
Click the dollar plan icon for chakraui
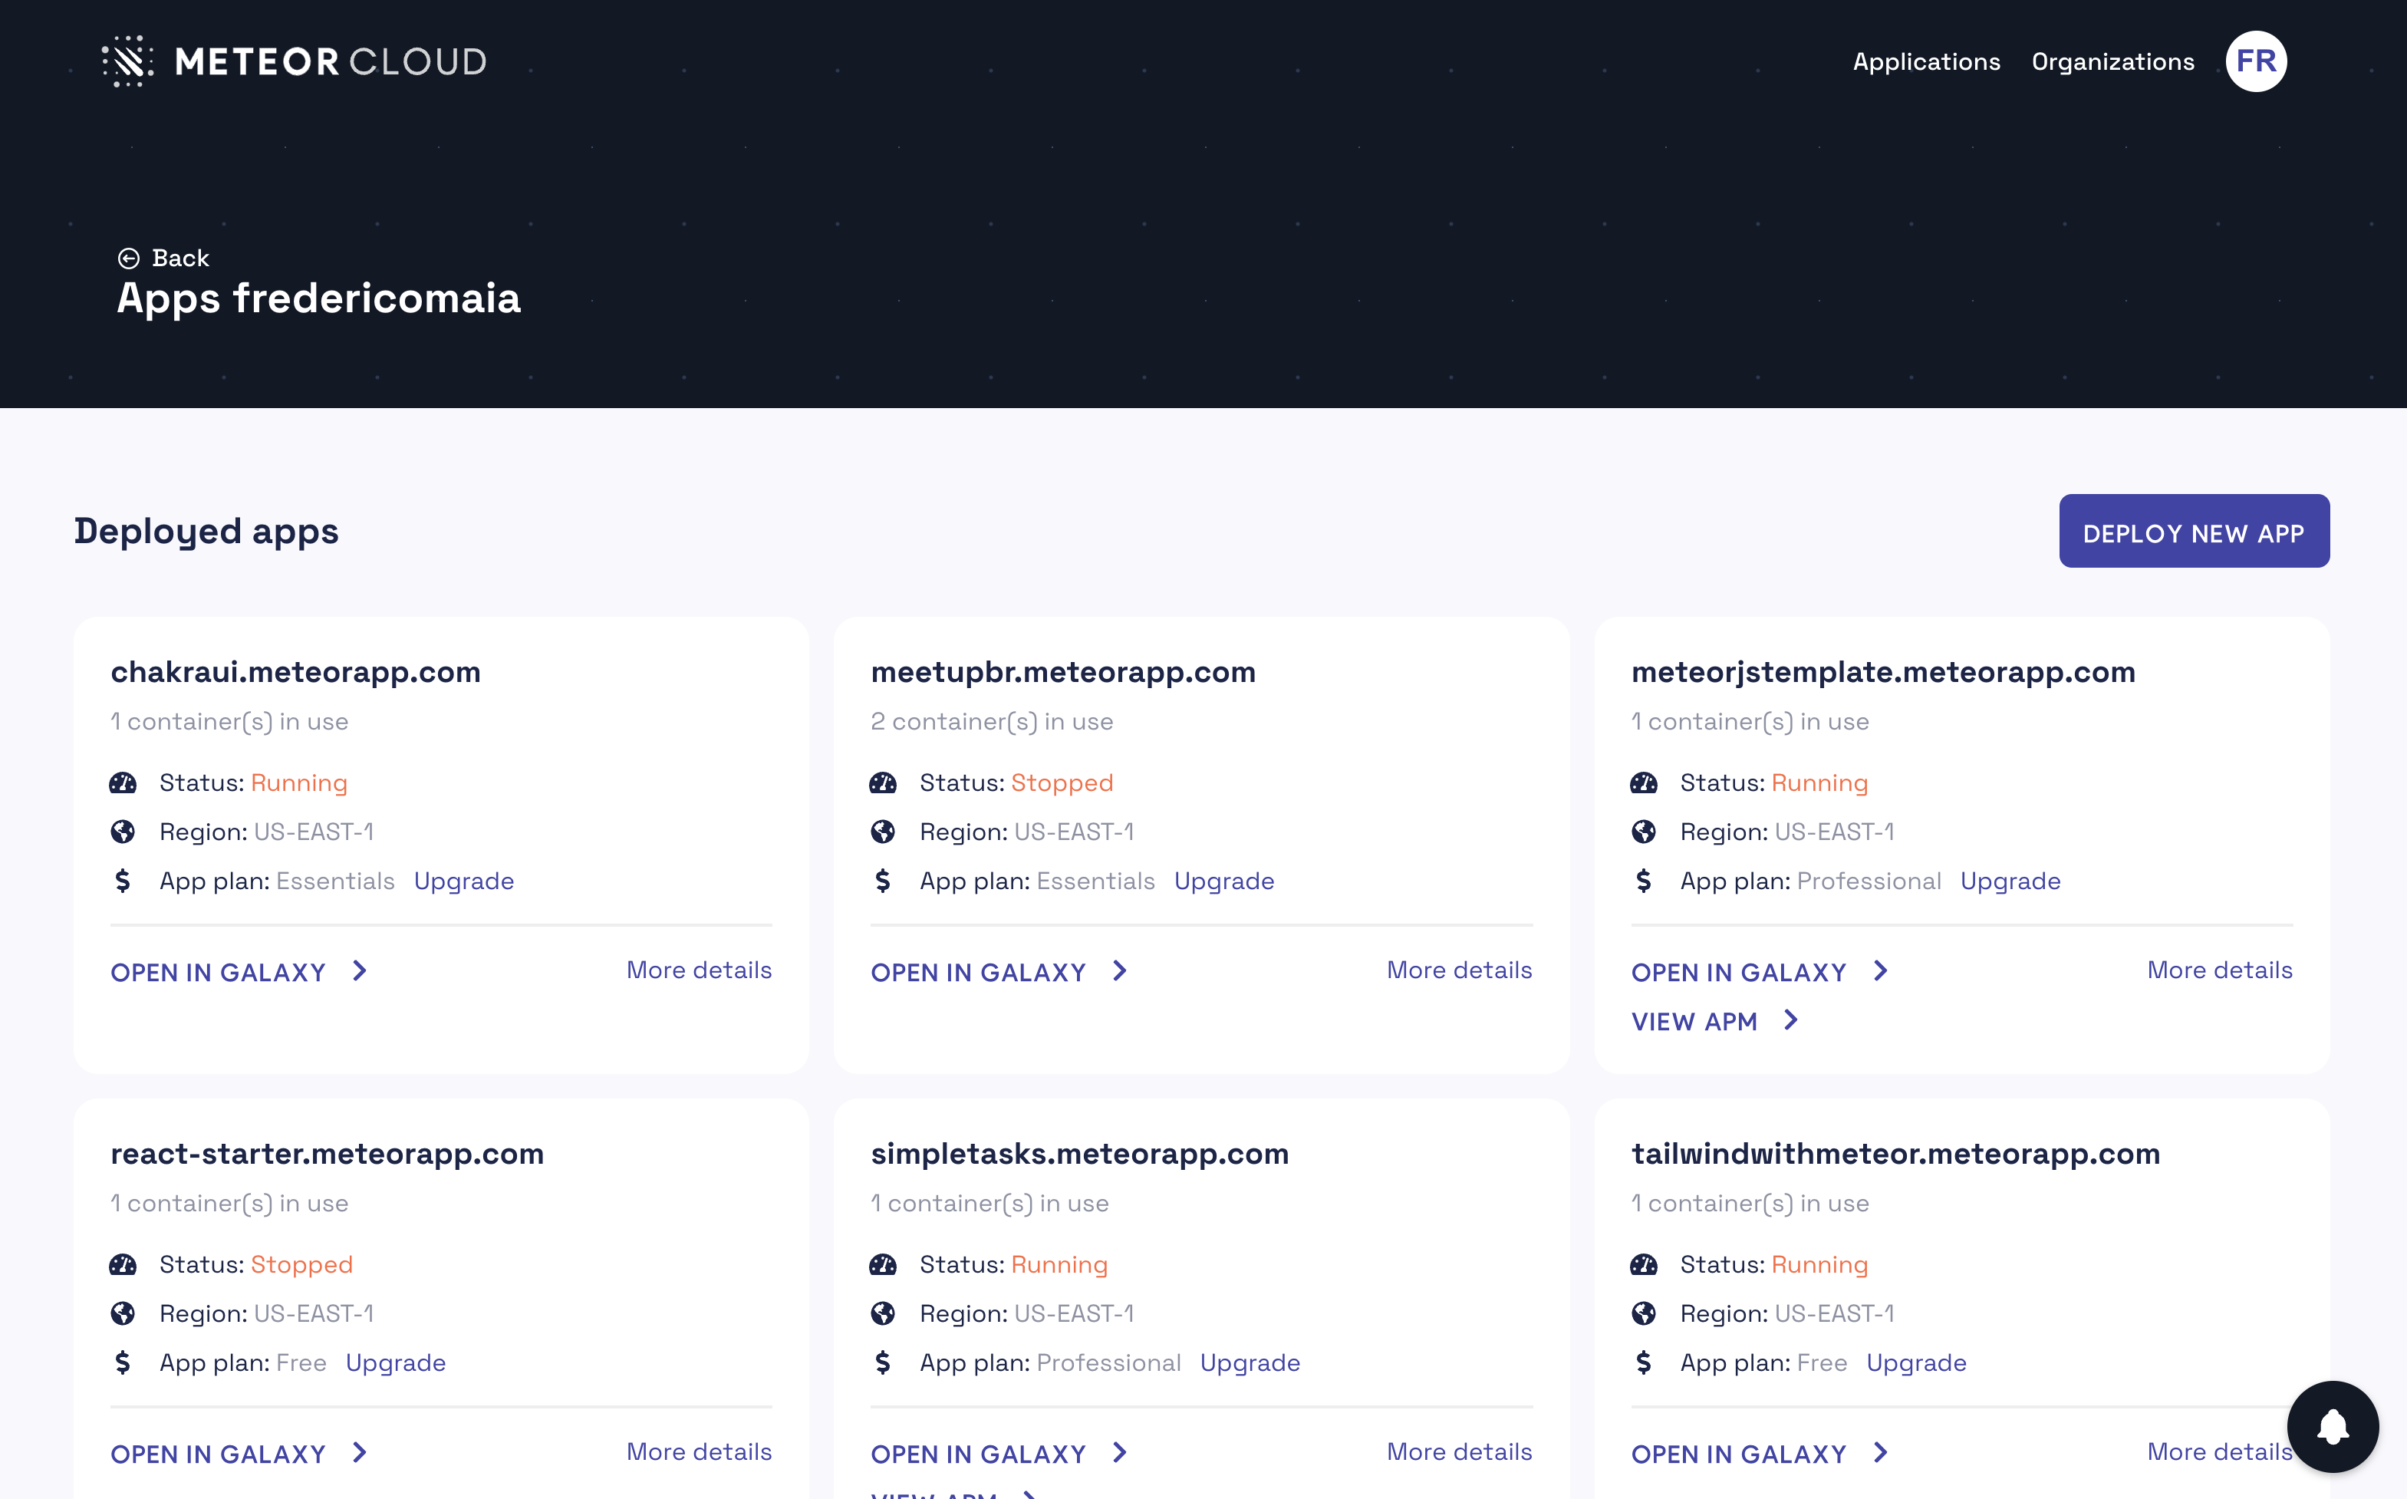pos(123,881)
